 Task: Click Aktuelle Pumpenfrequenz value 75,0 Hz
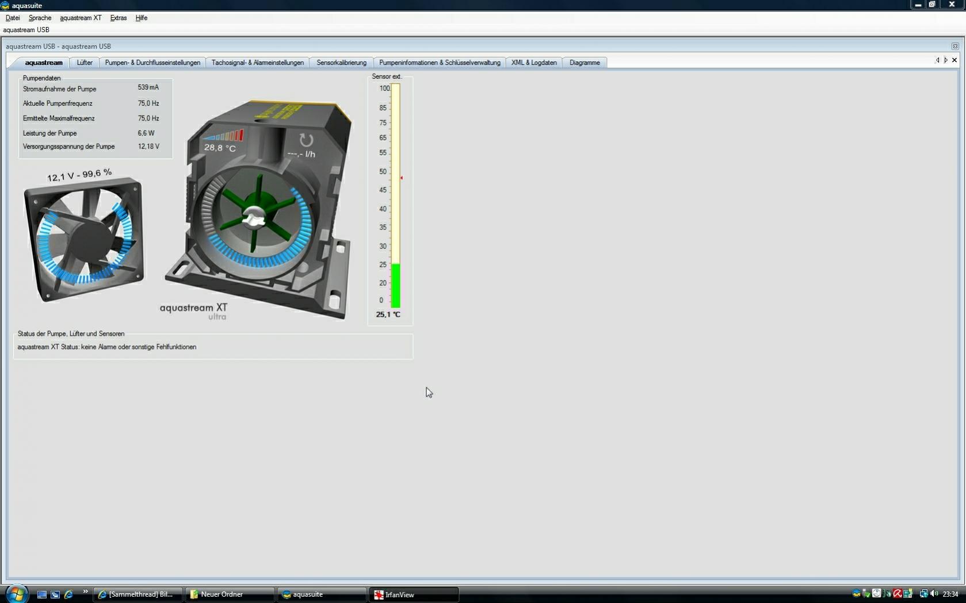[x=148, y=103]
